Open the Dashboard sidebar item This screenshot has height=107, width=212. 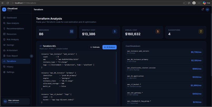16,18
